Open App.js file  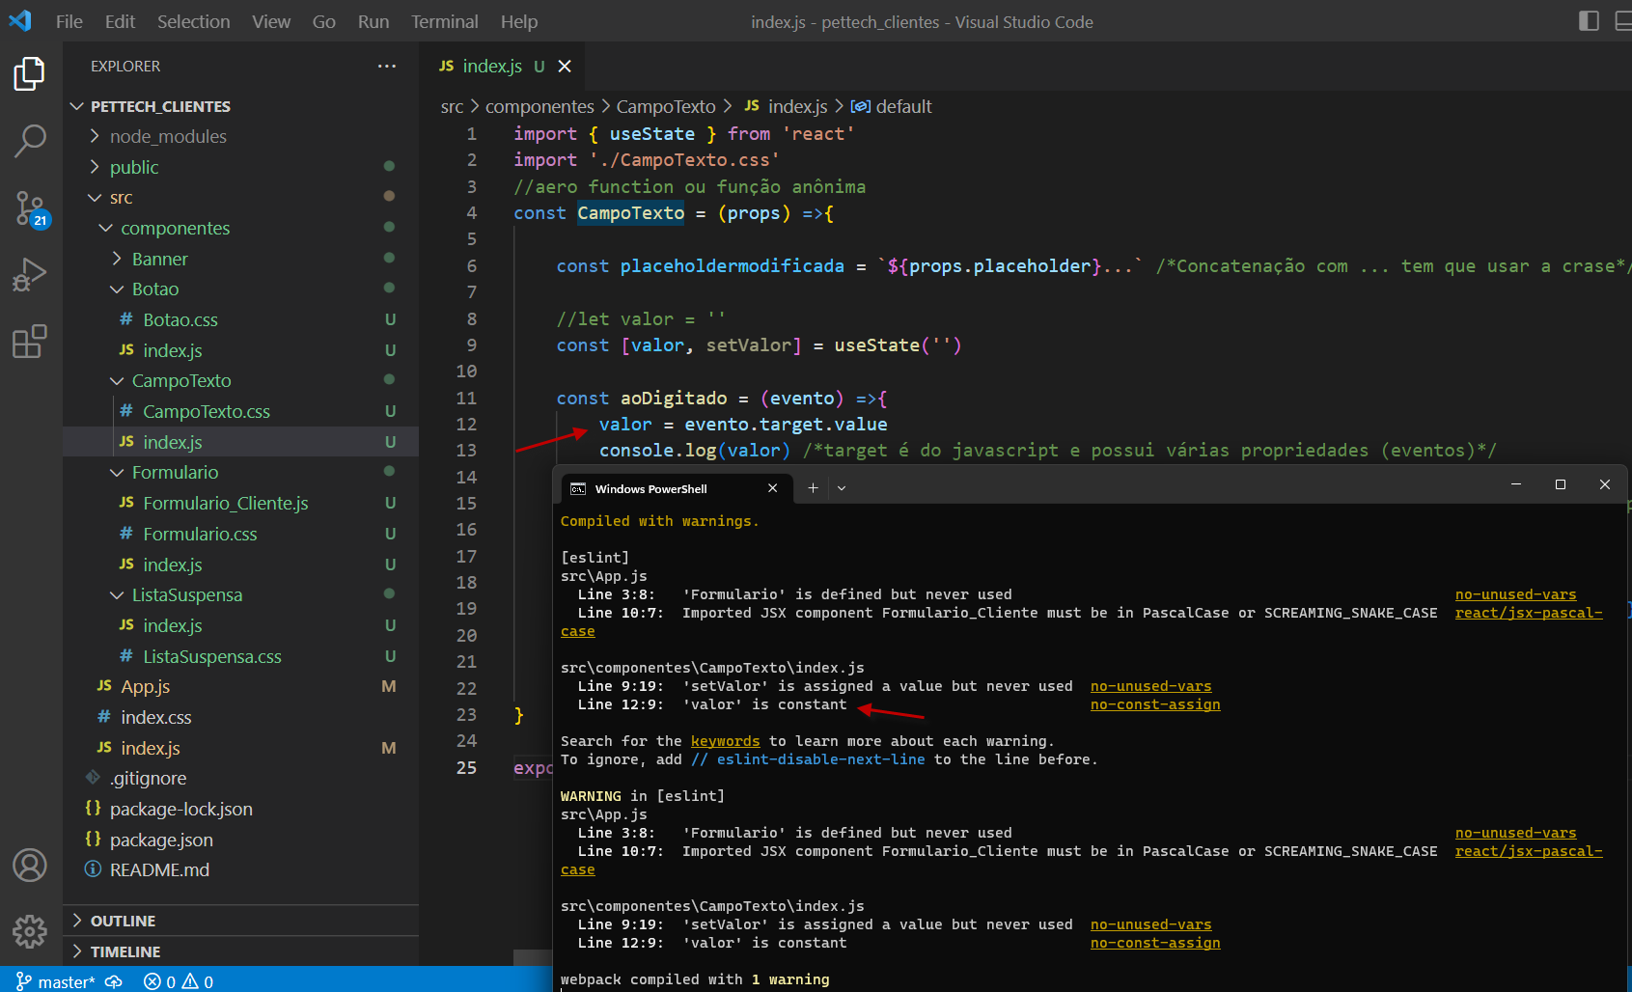(x=146, y=686)
